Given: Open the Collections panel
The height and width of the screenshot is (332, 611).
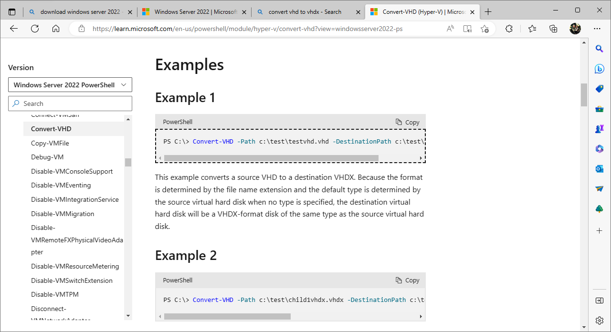Looking at the screenshot, I should click(553, 29).
